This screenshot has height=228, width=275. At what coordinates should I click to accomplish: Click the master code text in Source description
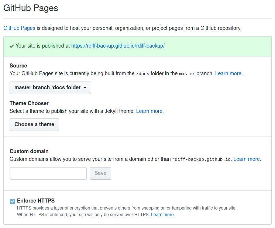coord(187,74)
